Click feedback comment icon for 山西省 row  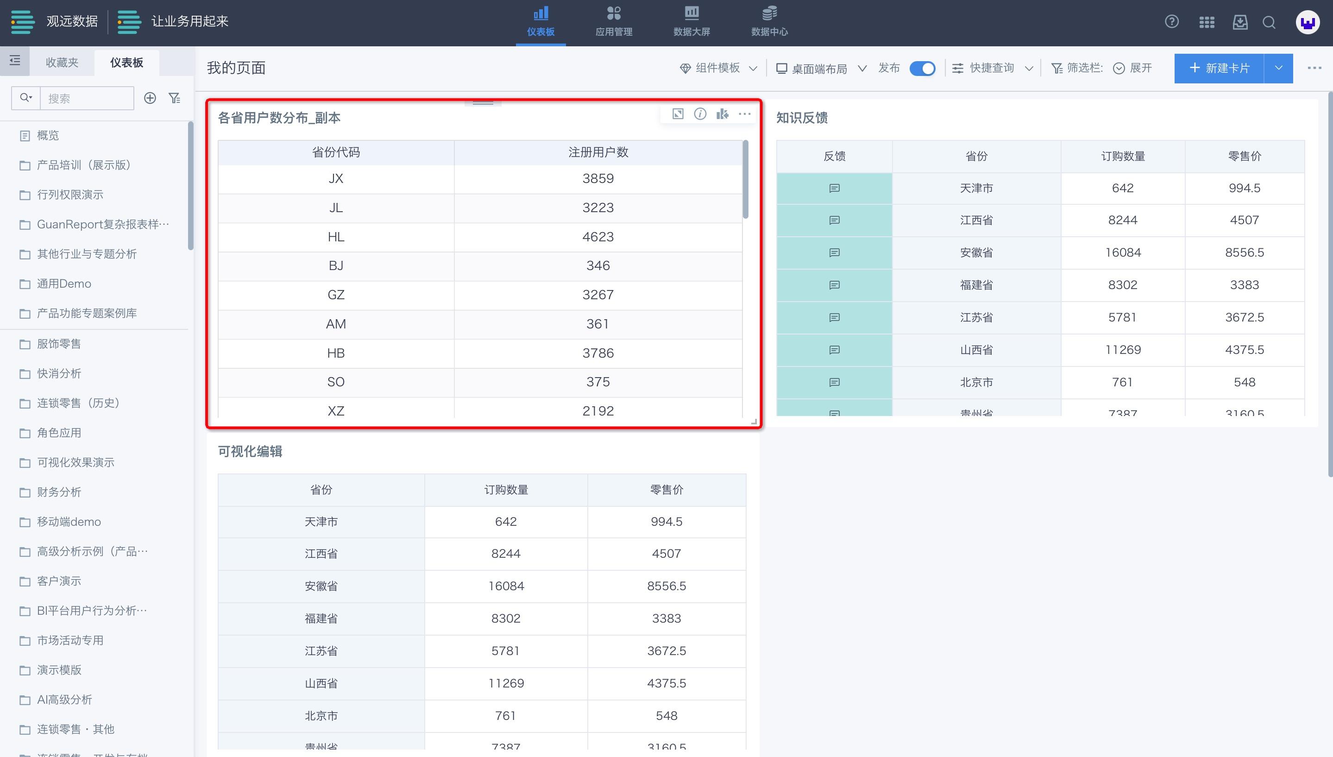pyautogui.click(x=834, y=350)
